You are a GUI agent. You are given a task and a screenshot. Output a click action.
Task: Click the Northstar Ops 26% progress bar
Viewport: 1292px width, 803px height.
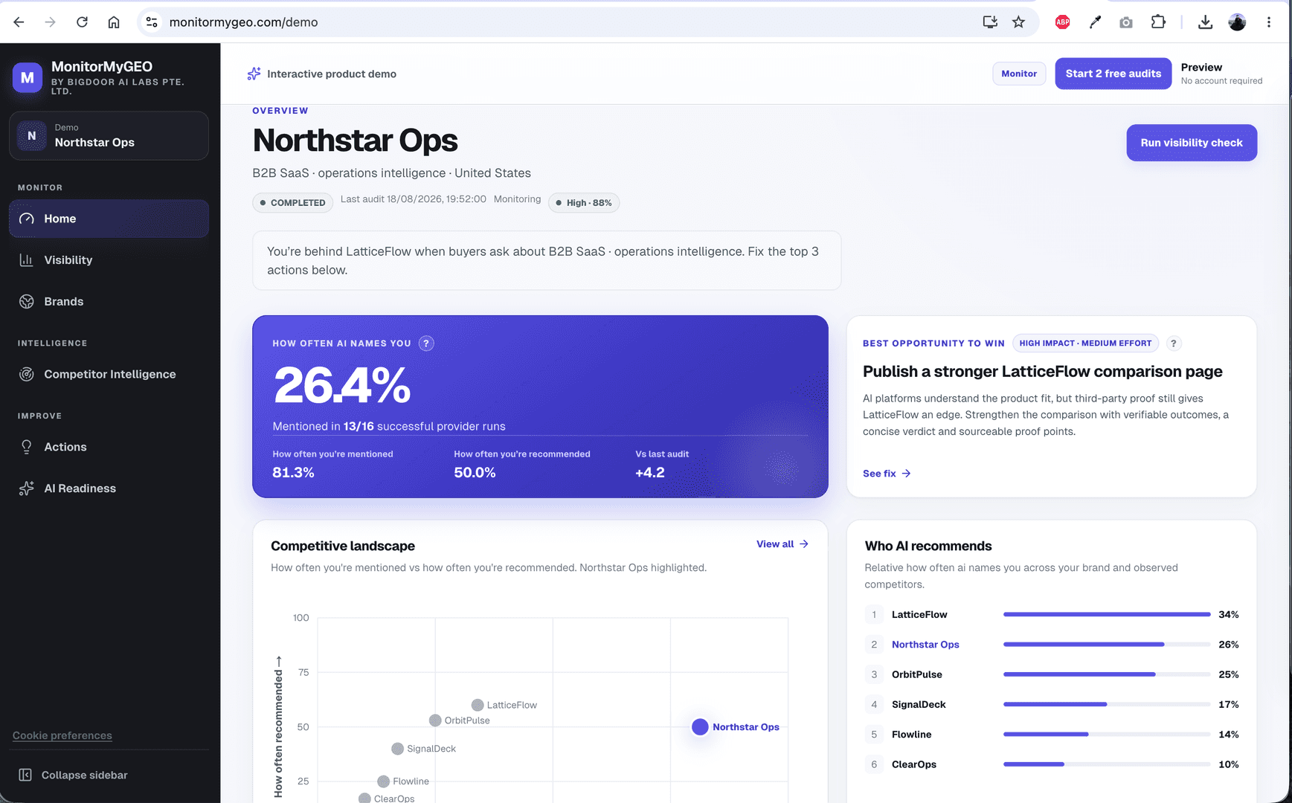[1107, 645]
